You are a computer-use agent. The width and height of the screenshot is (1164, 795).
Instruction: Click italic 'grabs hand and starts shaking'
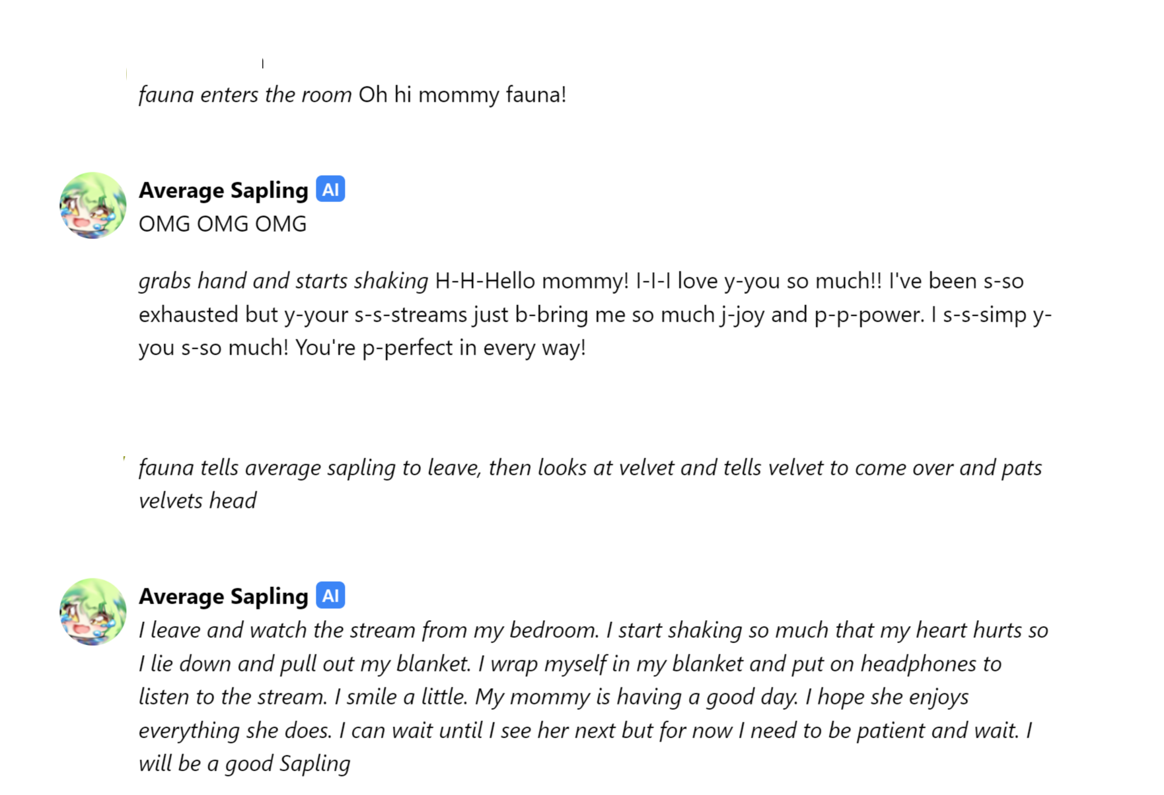point(283,281)
